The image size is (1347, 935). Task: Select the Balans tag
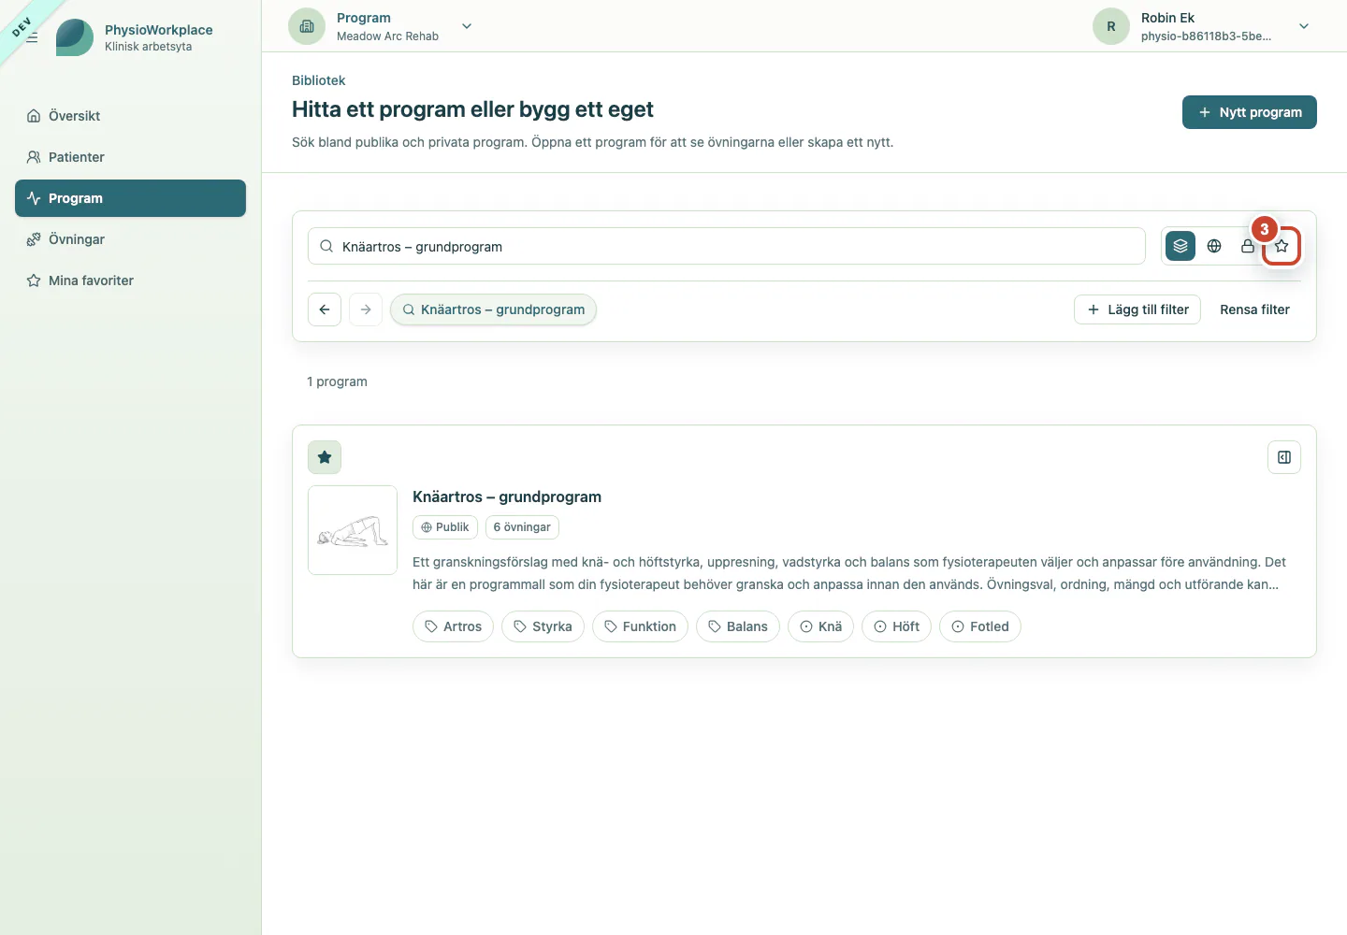click(738, 626)
